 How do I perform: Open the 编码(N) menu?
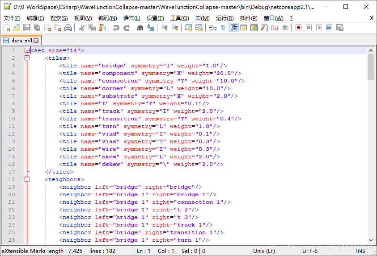[107, 18]
